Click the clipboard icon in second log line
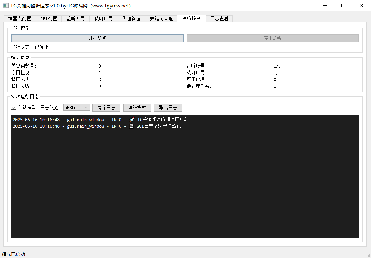371x258 pixels. pos(132,126)
